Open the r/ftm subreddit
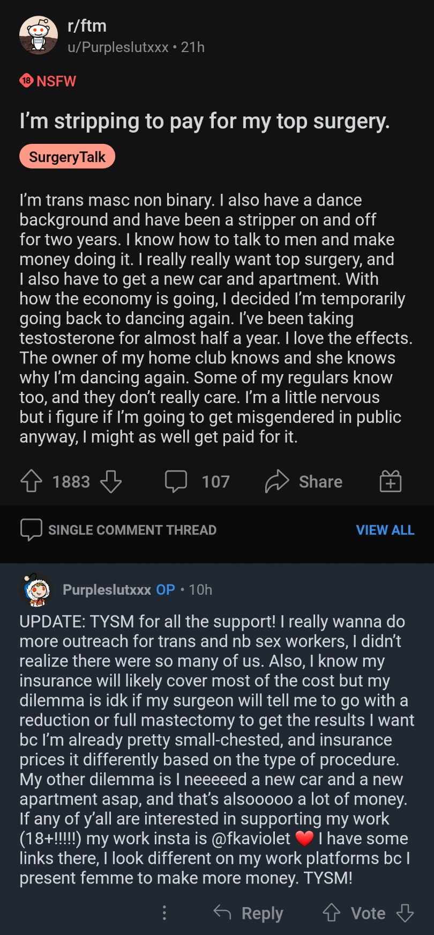 click(x=87, y=26)
